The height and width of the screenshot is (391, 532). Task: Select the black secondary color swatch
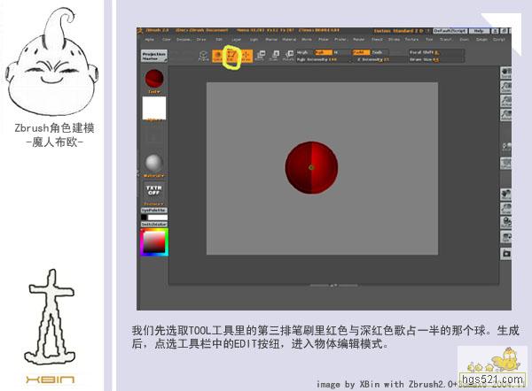(144, 218)
